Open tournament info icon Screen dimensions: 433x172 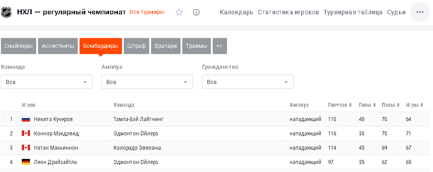point(196,12)
